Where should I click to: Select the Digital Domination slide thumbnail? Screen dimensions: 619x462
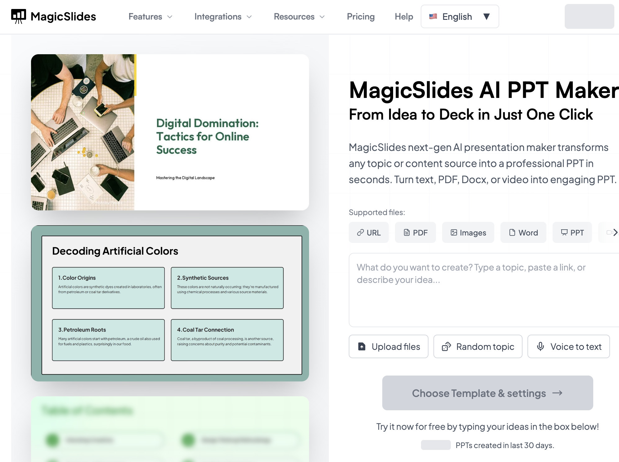[170, 132]
